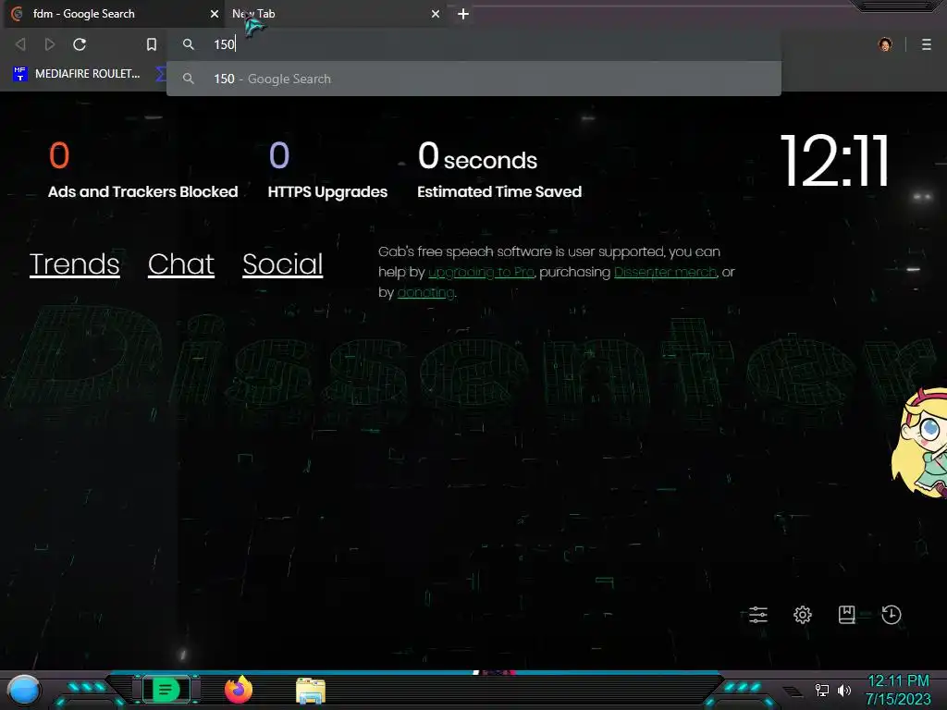Screen dimensions: 947x710
Task: Open browsing history clock icon
Action: 891,615
